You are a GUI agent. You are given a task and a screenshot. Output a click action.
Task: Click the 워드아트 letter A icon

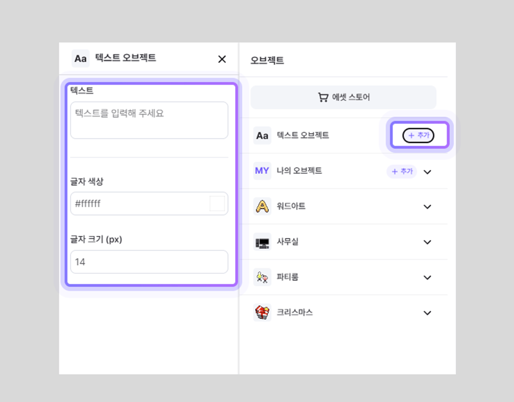[262, 206]
